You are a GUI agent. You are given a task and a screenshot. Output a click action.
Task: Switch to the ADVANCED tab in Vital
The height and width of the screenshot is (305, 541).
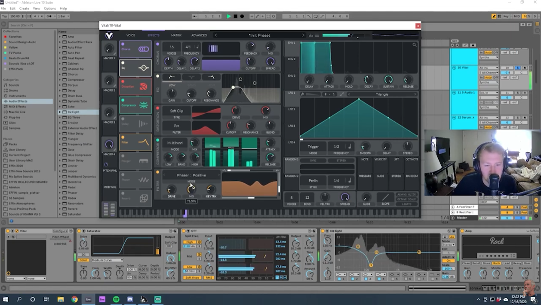point(199,35)
